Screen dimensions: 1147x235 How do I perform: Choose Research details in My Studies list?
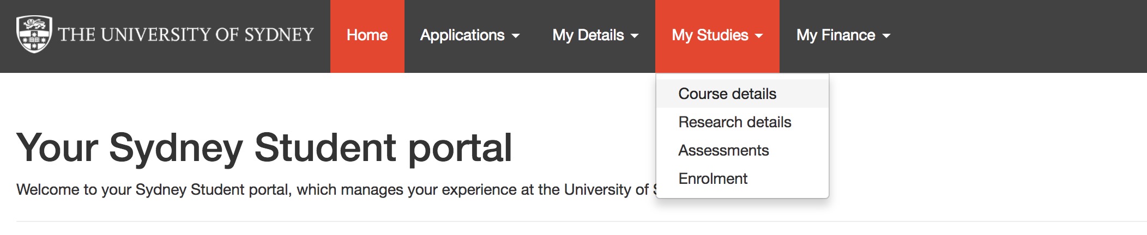[x=742, y=122]
